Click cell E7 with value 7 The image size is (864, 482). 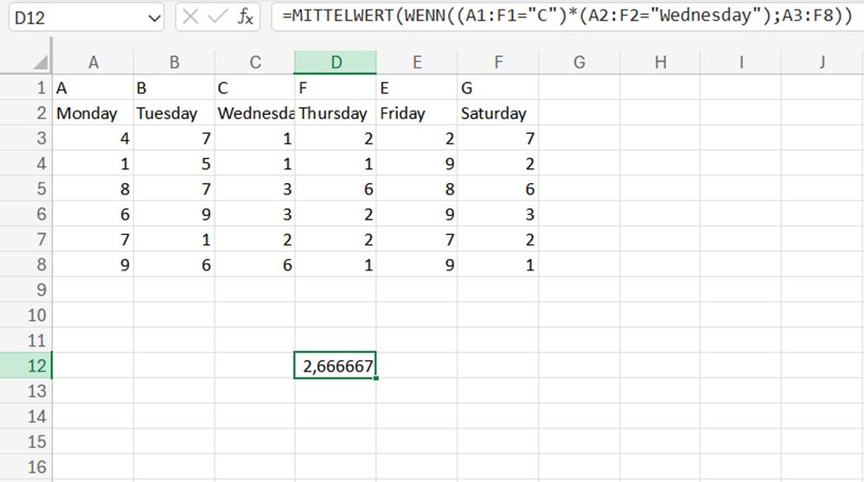tap(417, 239)
